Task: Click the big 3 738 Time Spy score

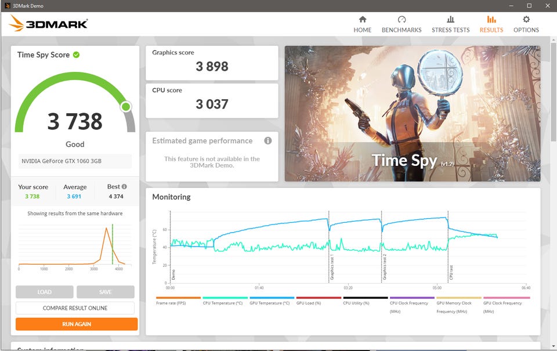Action: click(x=75, y=121)
